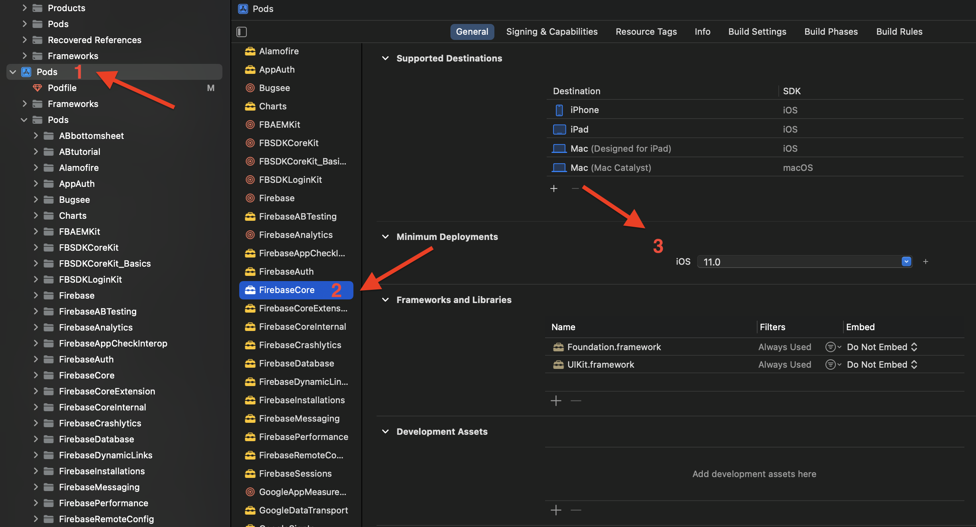The image size is (976, 527).
Task: Click the Filters column header
Action: tap(772, 327)
